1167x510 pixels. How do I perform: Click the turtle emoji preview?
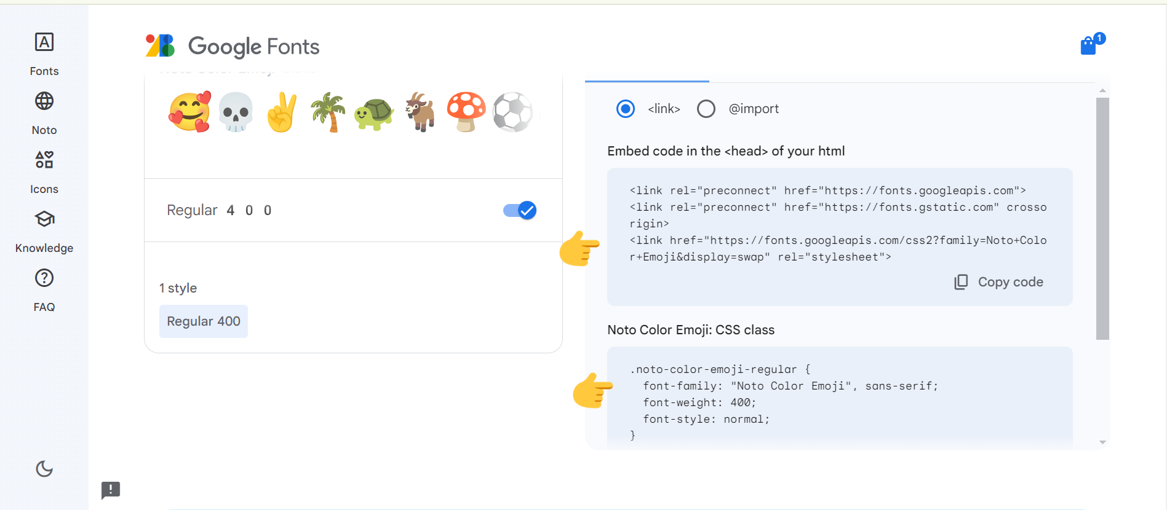pyautogui.click(x=374, y=114)
